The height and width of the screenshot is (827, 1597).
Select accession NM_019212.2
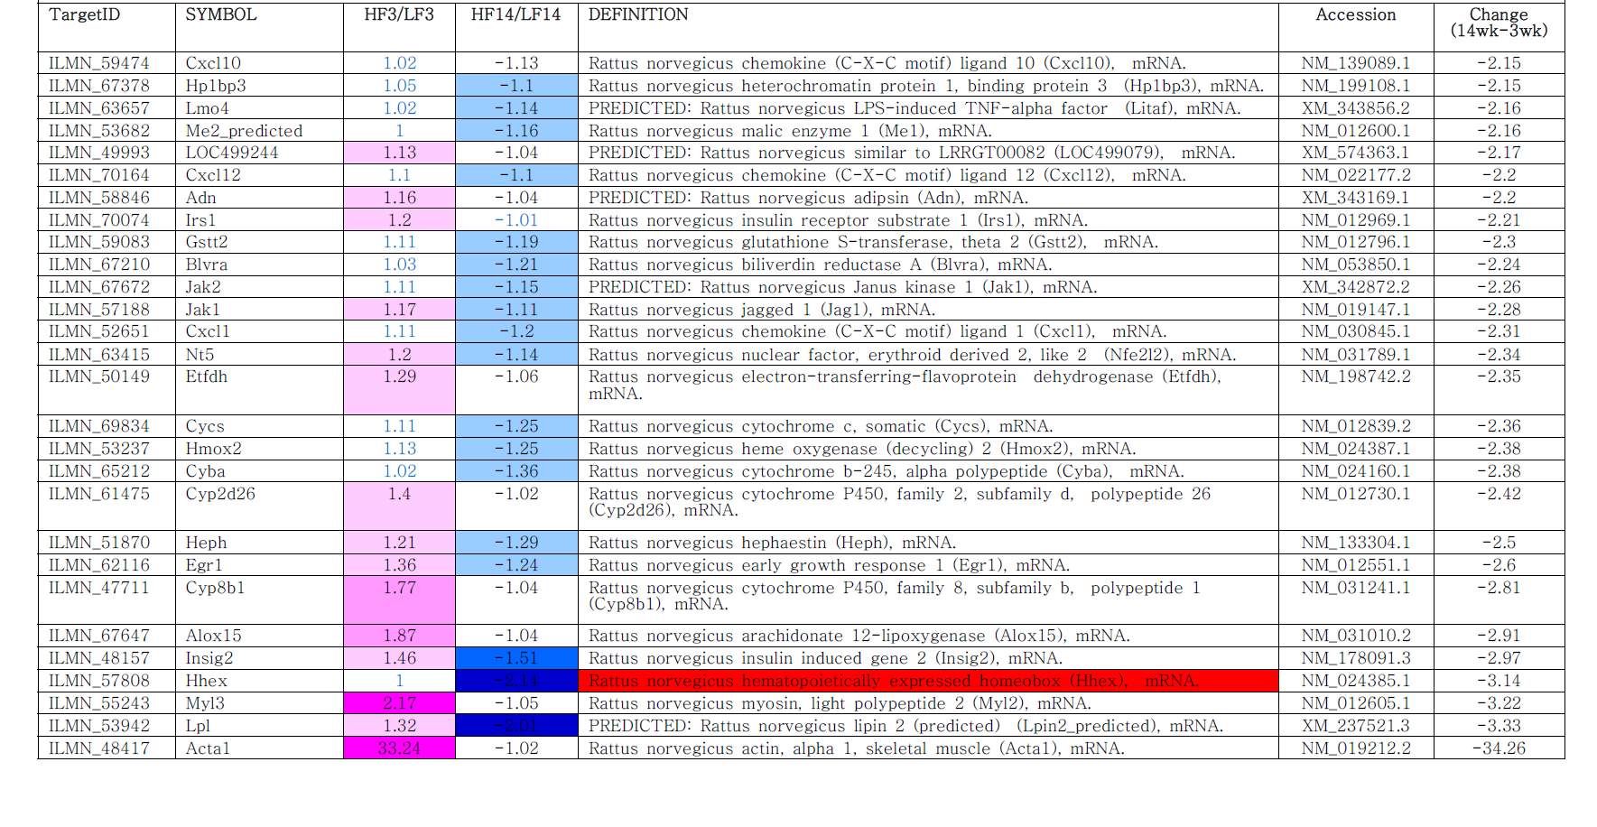[1356, 748]
